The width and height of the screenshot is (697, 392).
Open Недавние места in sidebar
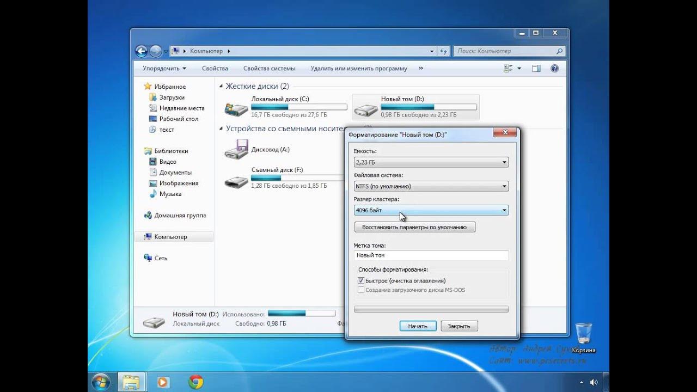[182, 108]
